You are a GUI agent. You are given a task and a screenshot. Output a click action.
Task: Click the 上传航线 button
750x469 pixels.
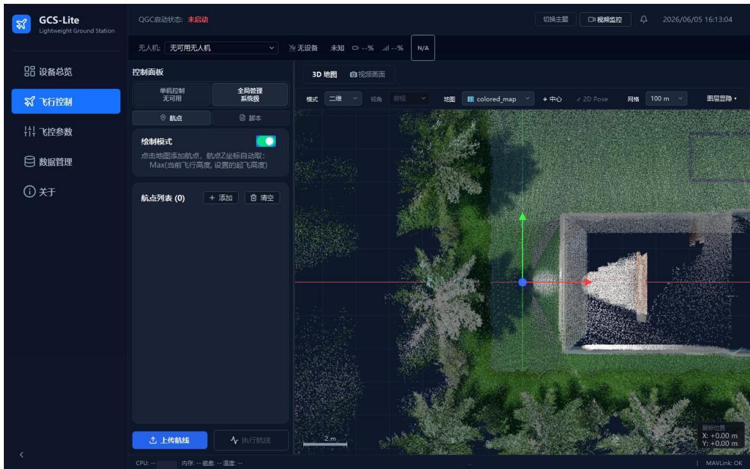pyautogui.click(x=170, y=440)
